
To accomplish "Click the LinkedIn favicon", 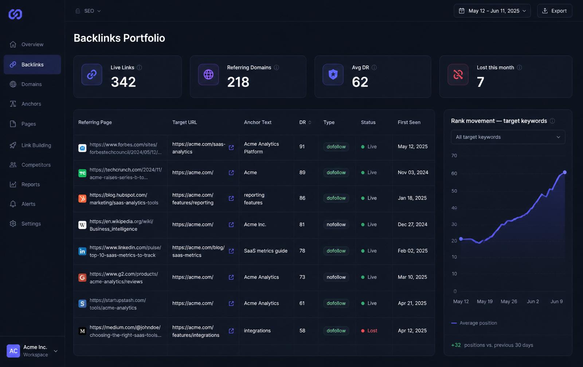I will (x=82, y=251).
